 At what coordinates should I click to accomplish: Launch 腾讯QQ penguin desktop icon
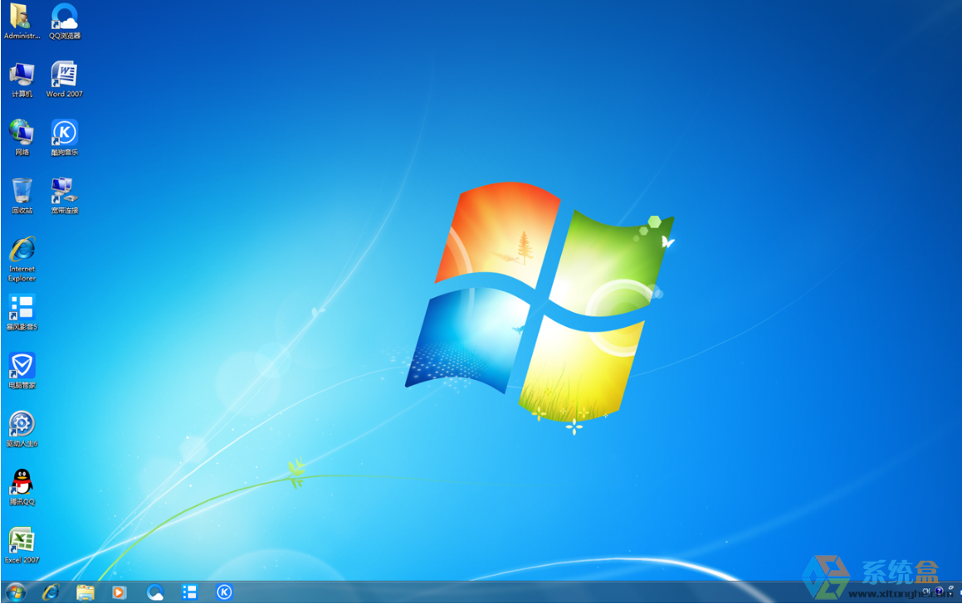[x=22, y=487]
